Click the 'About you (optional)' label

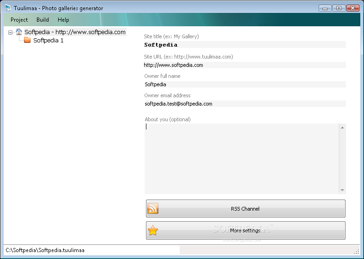168,119
